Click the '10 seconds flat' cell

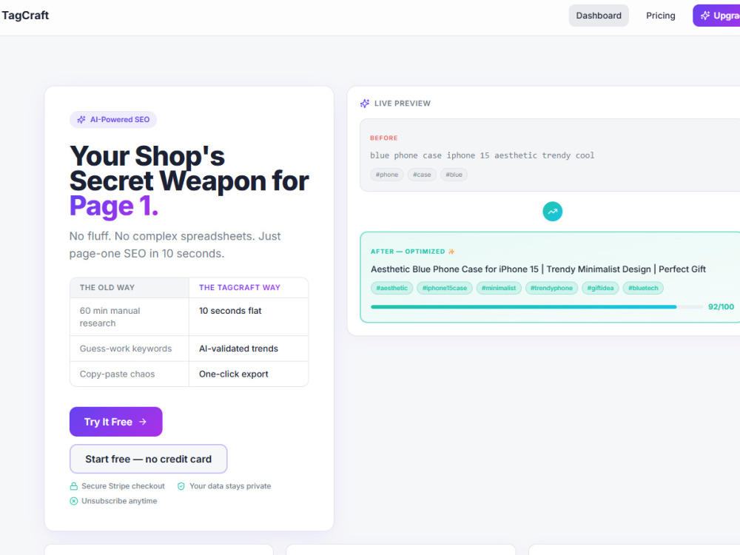[249, 317]
